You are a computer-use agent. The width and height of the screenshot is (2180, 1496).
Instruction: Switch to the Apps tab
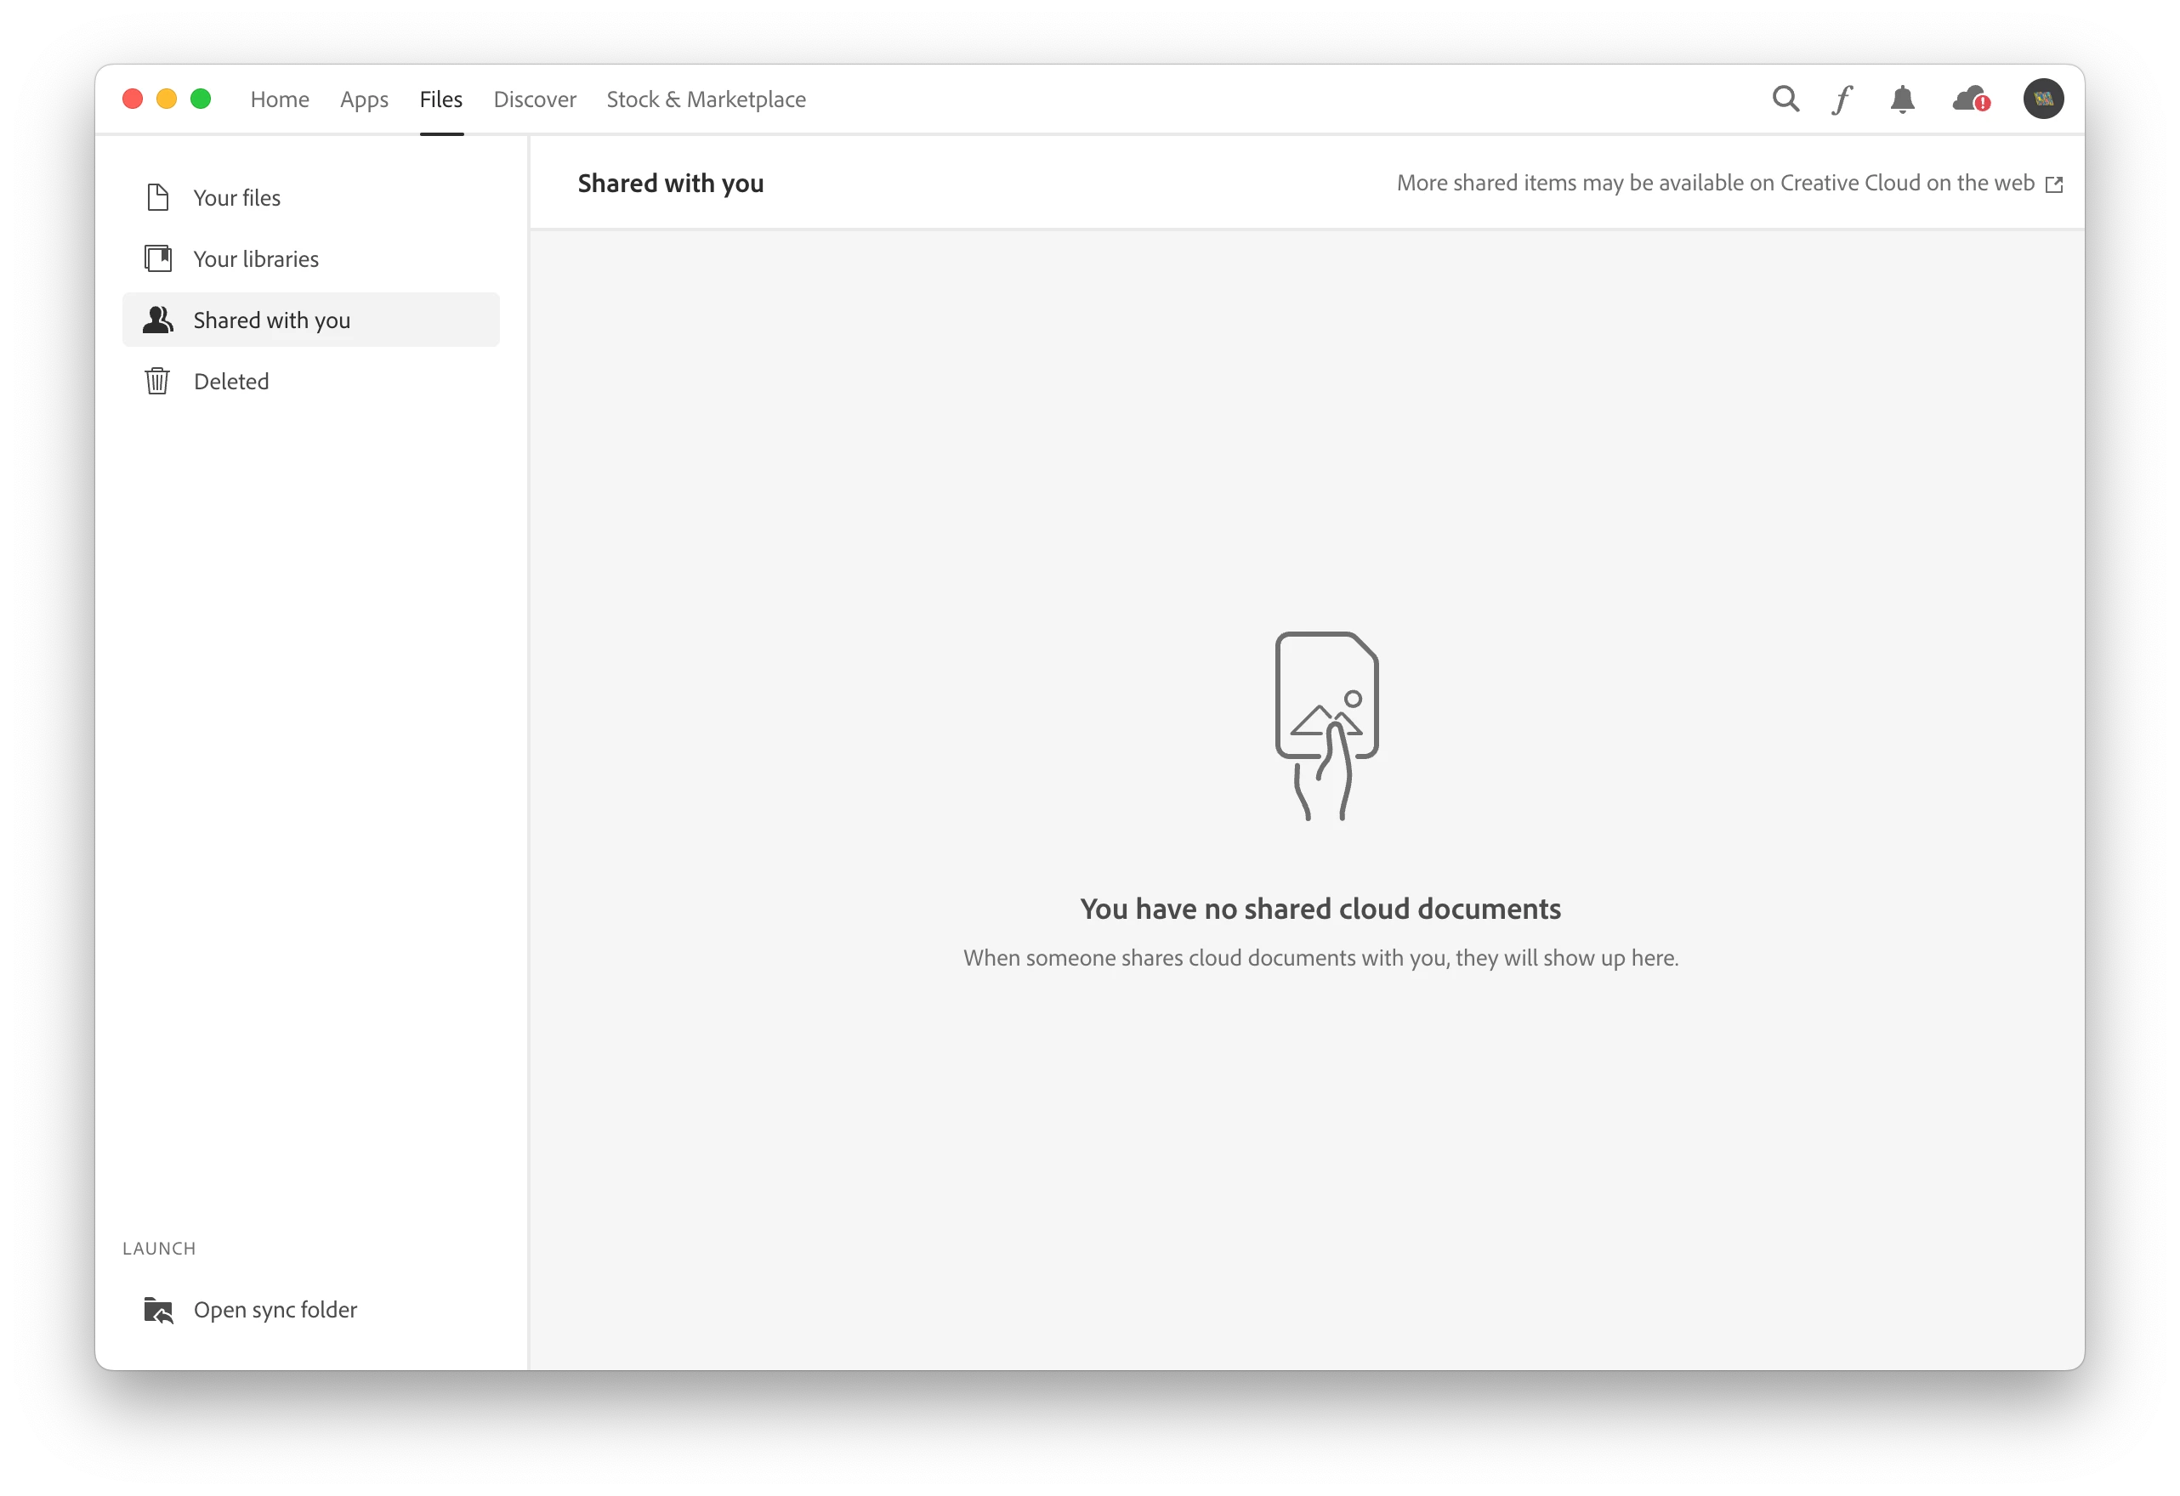[x=364, y=99]
